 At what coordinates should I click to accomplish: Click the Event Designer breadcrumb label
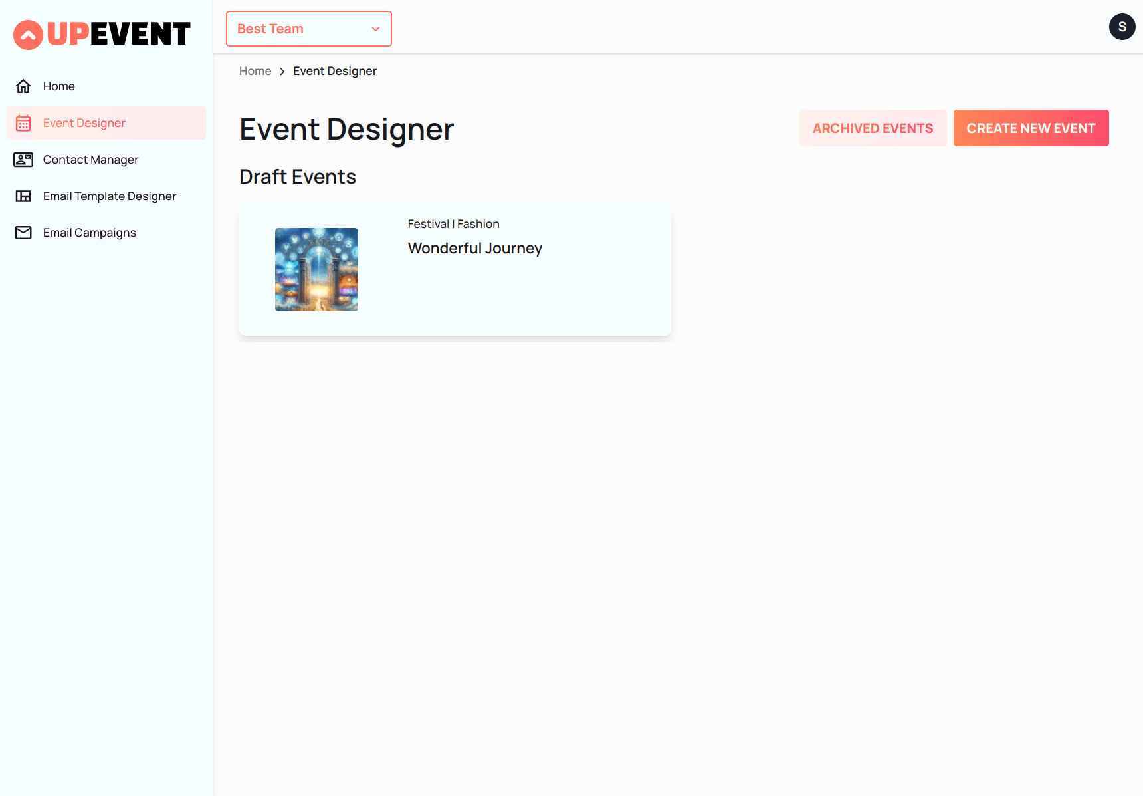click(x=334, y=71)
